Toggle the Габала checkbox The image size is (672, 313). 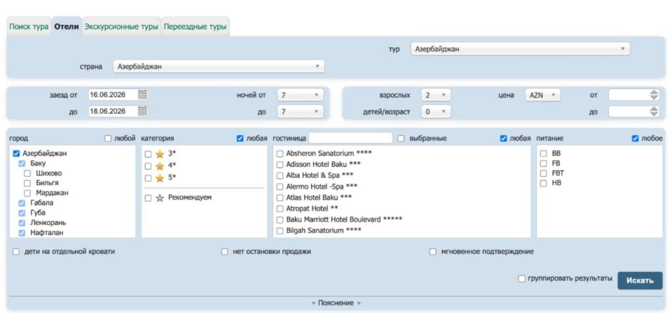click(22, 203)
